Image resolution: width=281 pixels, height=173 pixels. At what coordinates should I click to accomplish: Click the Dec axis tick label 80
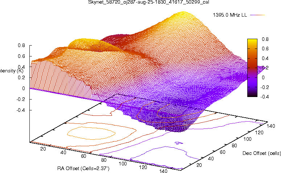(234, 145)
